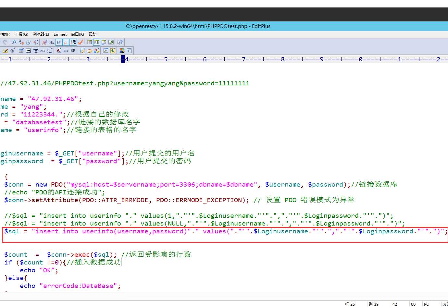This screenshot has width=448, height=307.
Task: Click the Find in Files icon
Action: pos(29,42)
